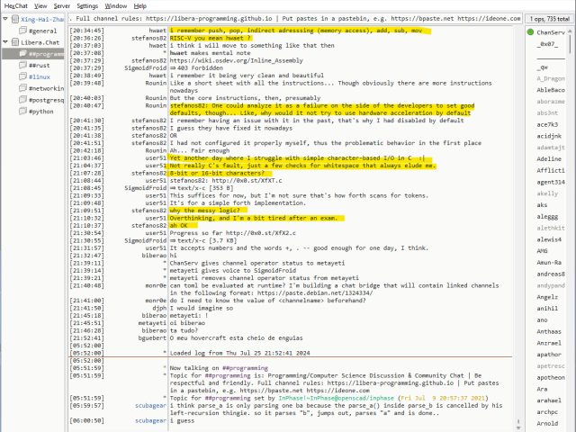Open the Settings menu
The height and width of the screenshot is (432, 576).
(x=87, y=5)
